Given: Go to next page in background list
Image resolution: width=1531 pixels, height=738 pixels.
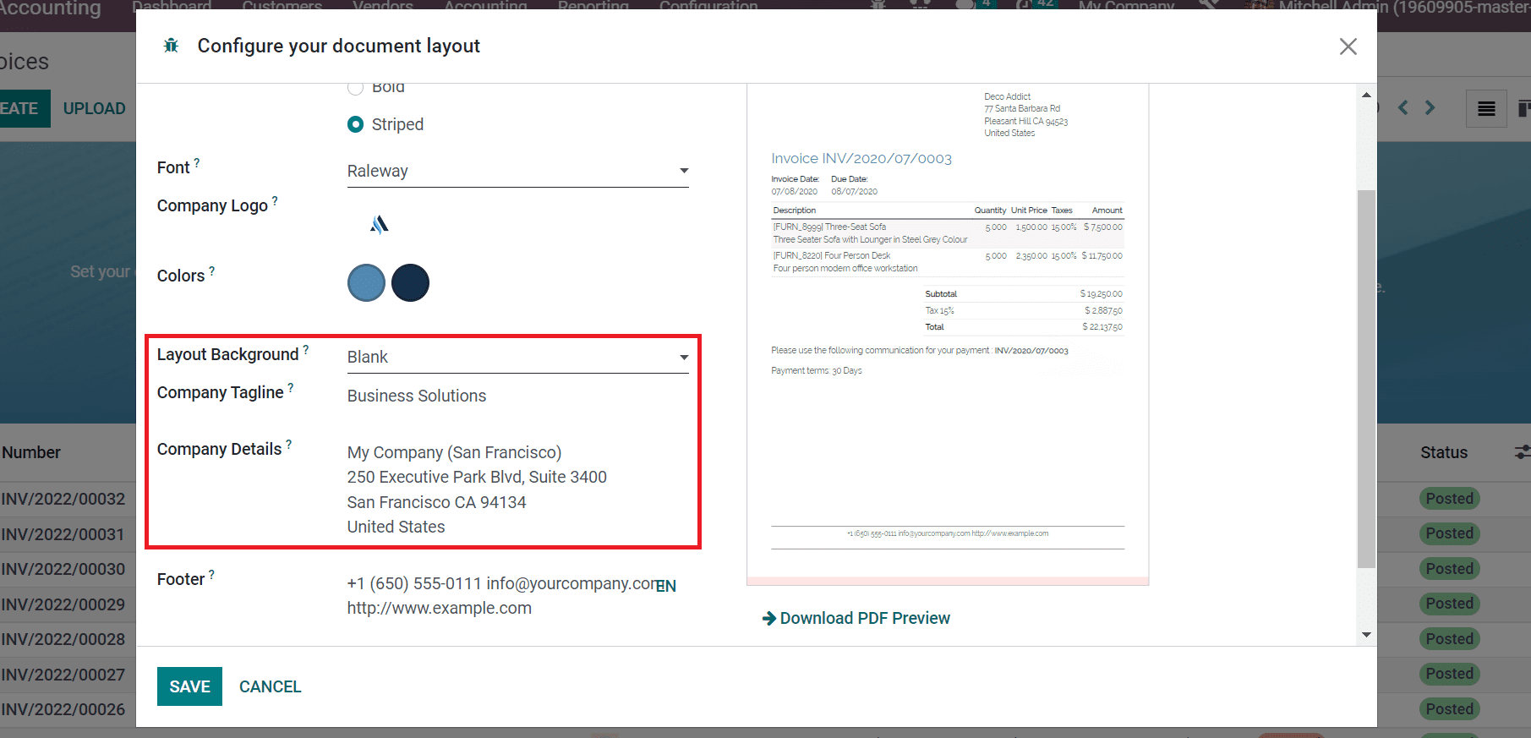Looking at the screenshot, I should [1430, 107].
